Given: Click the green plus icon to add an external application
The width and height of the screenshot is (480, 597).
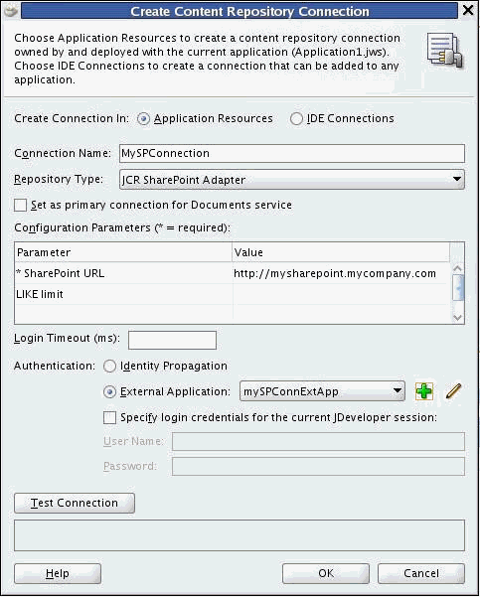Looking at the screenshot, I should tap(424, 391).
